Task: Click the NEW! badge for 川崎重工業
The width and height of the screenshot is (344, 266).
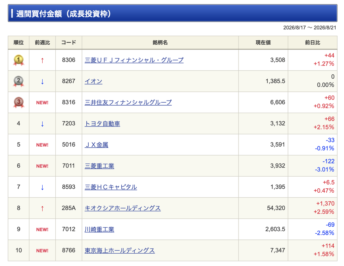Action: point(42,230)
